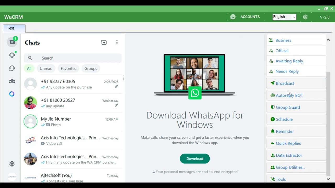
Task: Select the All chat filter
Action: click(29, 68)
